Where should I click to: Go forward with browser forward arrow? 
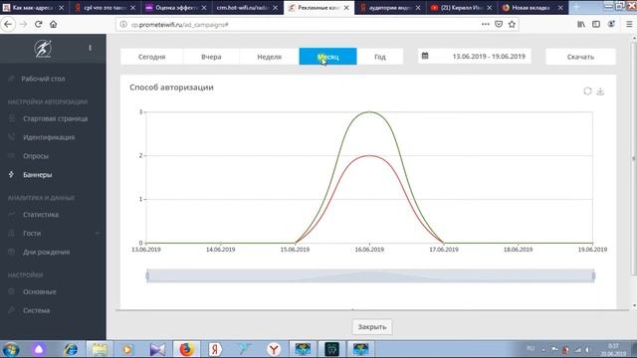point(23,24)
